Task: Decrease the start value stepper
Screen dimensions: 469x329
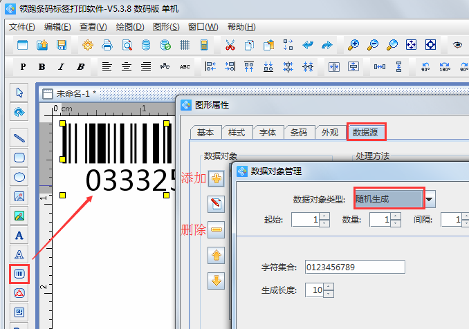Action: (x=324, y=223)
